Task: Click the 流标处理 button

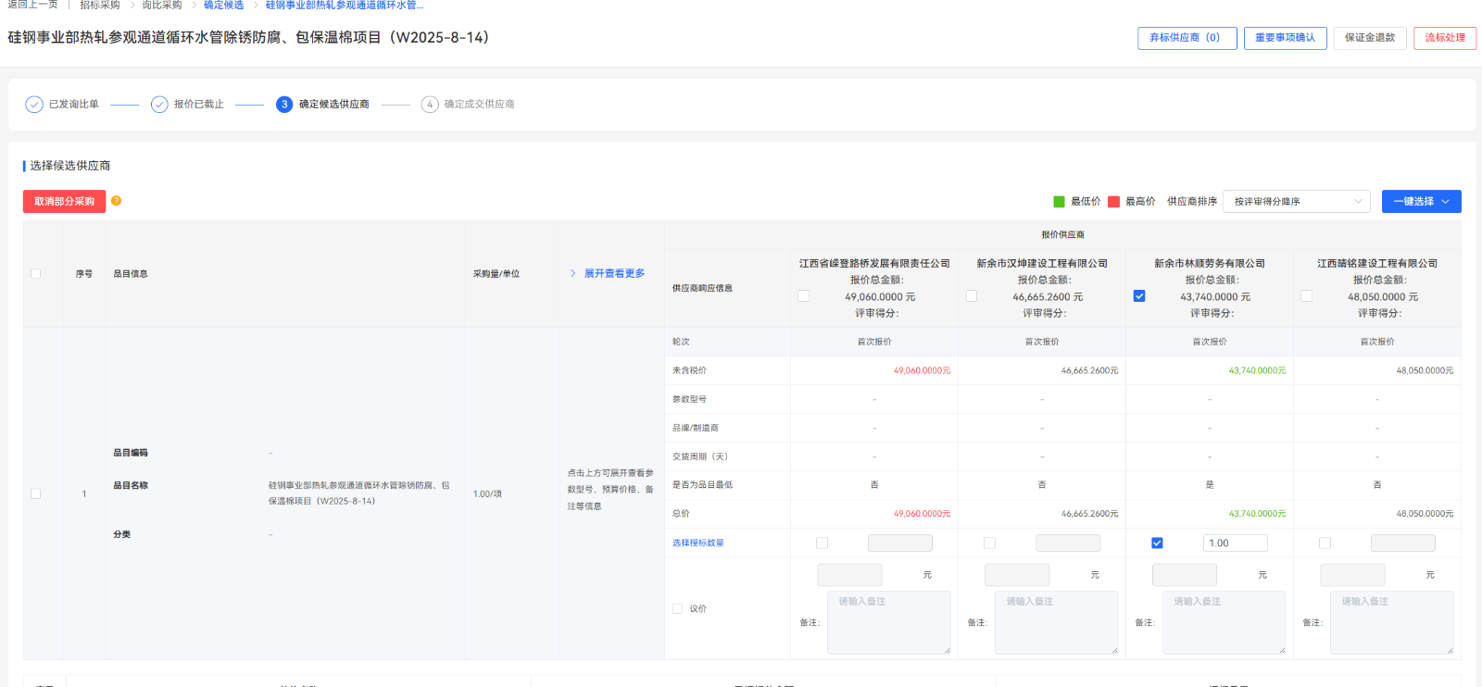Action: click(1444, 38)
